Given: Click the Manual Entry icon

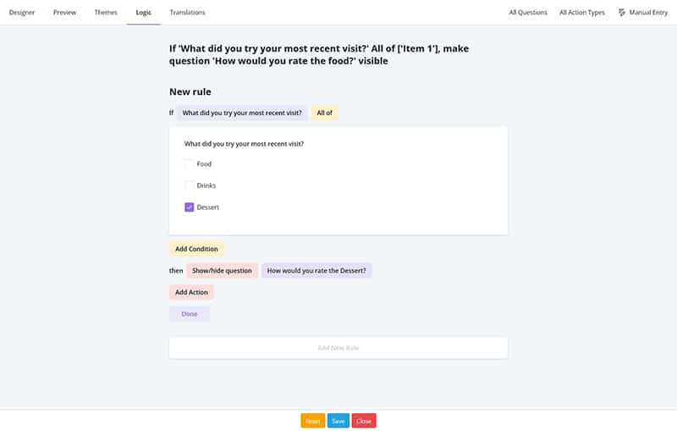Looking at the screenshot, I should click(x=622, y=13).
